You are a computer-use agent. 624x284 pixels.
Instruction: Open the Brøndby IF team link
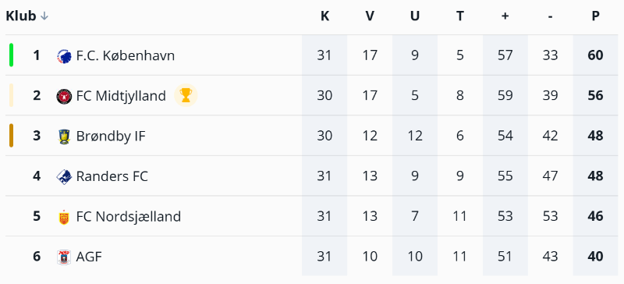click(x=111, y=137)
